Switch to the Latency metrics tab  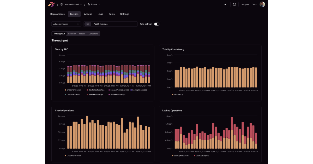tap(72, 34)
